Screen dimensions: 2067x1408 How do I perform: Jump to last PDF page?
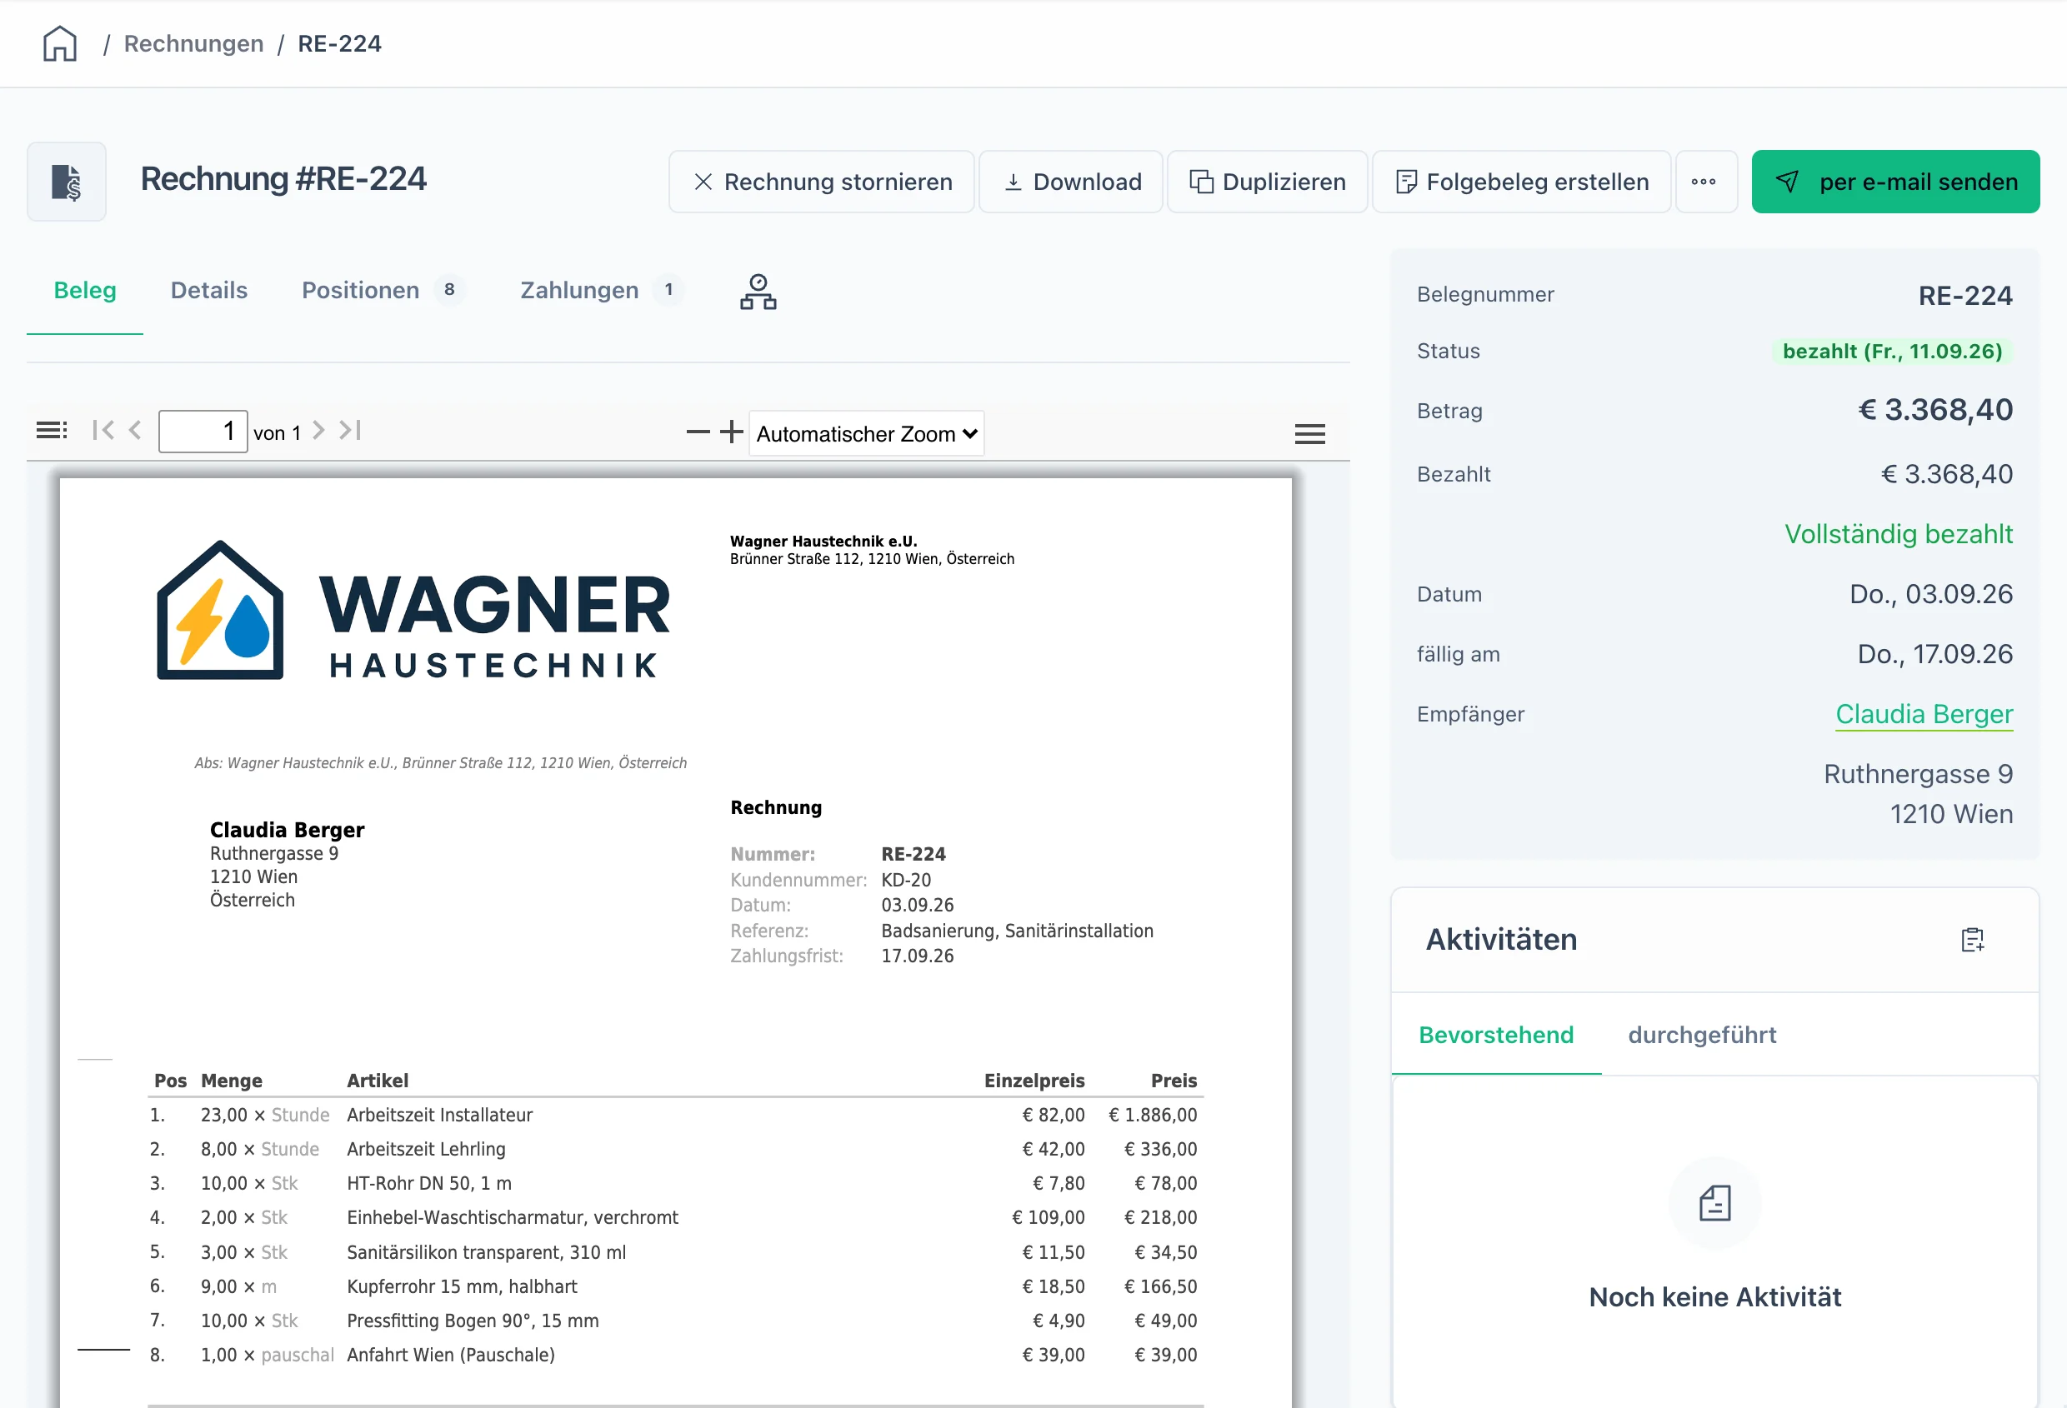click(350, 430)
